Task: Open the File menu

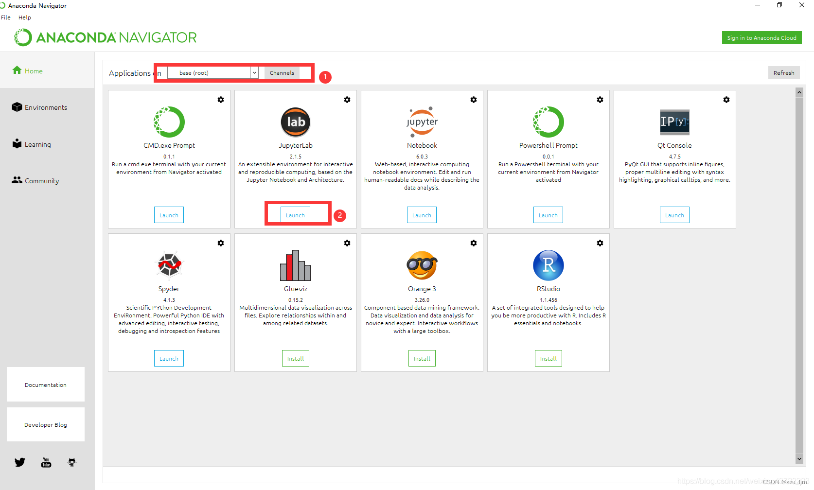Action: click(x=6, y=17)
